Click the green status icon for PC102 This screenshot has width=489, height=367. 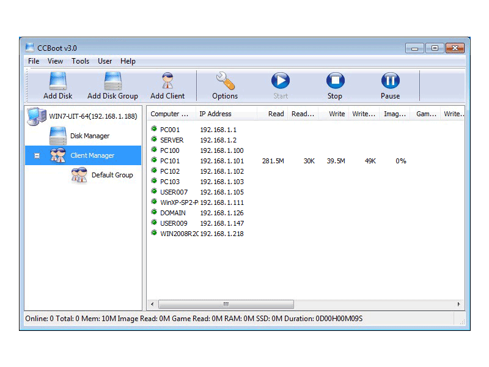pyautogui.click(x=154, y=171)
